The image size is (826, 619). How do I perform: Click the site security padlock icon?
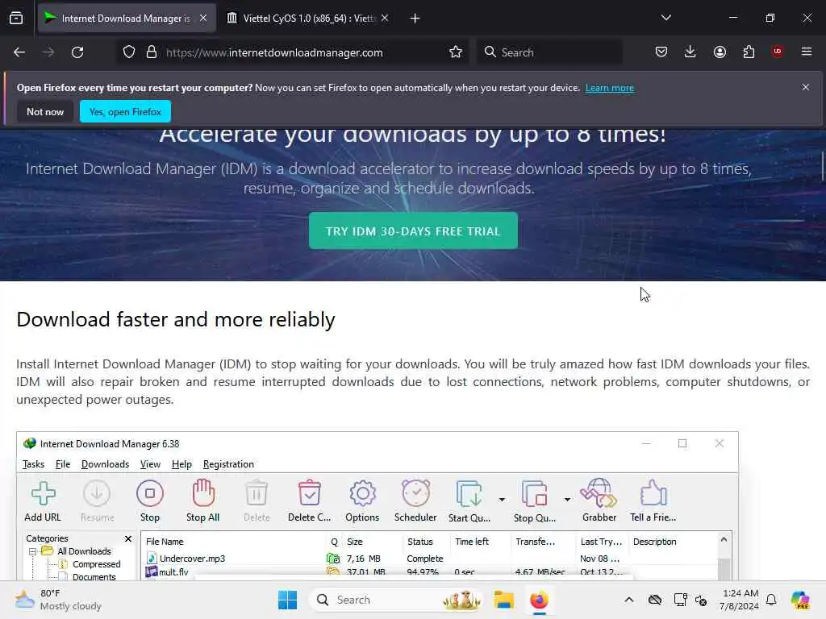coord(152,52)
